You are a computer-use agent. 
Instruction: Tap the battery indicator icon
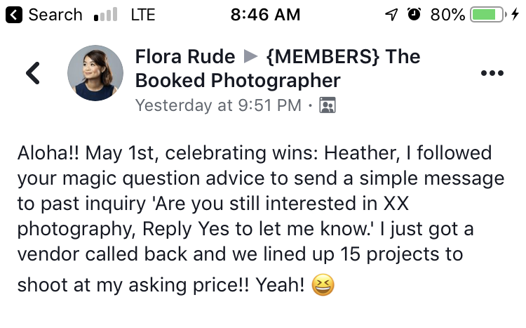coord(487,15)
